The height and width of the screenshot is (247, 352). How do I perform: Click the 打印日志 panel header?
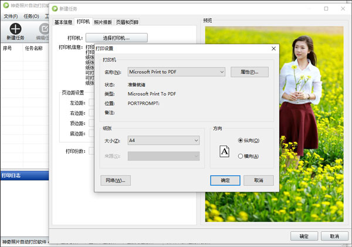pos(25,175)
